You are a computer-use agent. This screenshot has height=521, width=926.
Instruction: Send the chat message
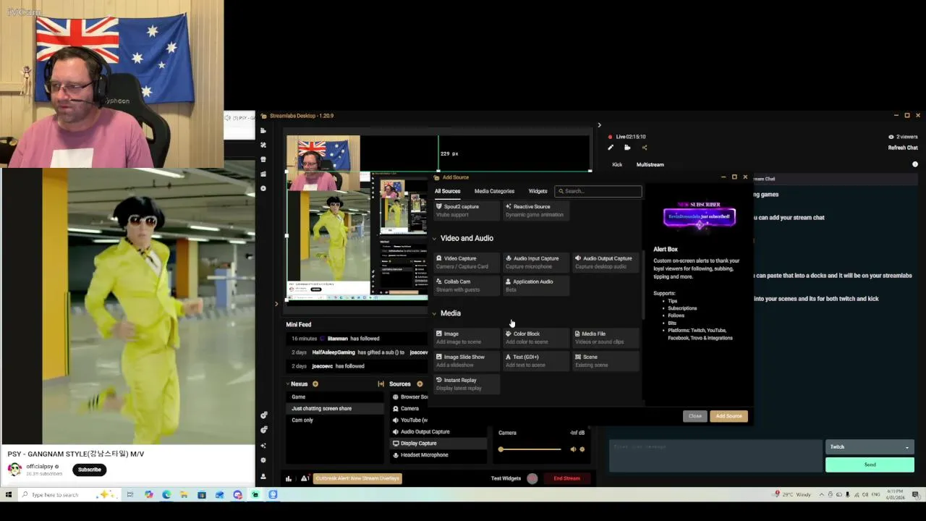pyautogui.click(x=870, y=465)
